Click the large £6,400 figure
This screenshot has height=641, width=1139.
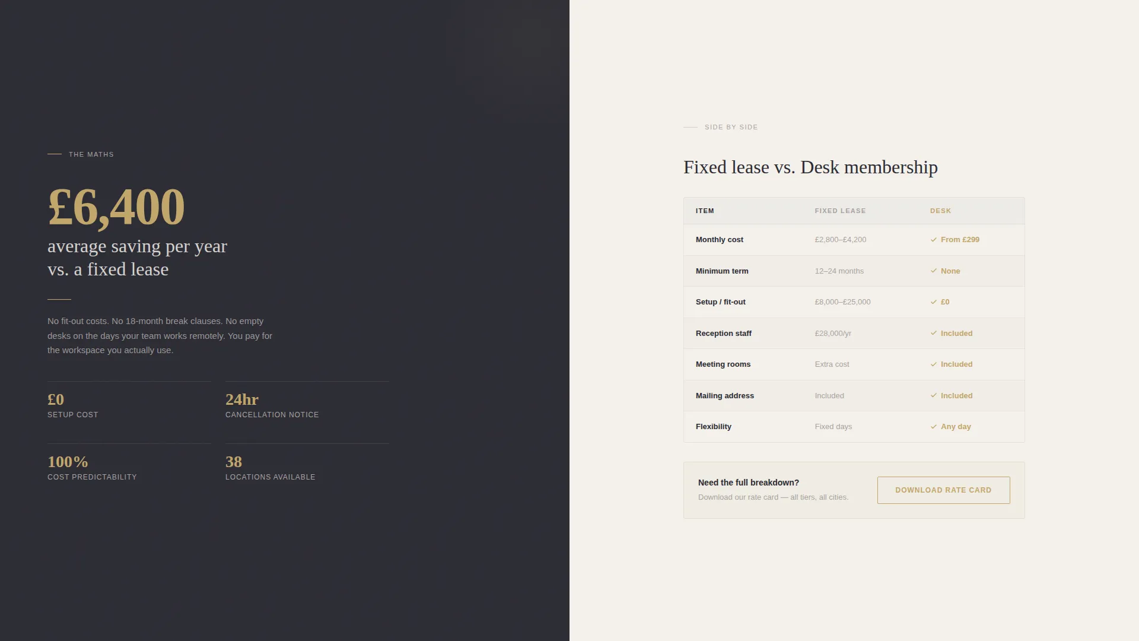(x=116, y=207)
